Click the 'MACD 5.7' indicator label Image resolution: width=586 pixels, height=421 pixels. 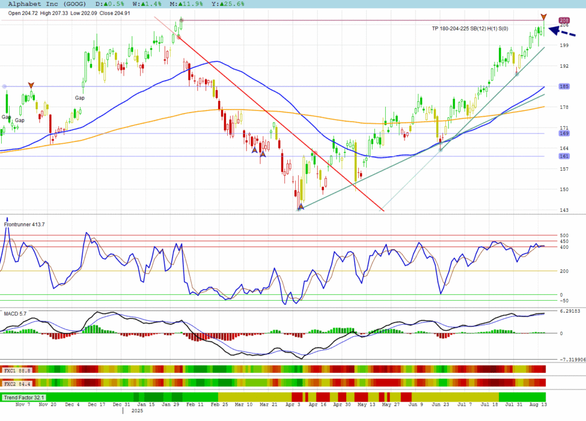[15, 313]
